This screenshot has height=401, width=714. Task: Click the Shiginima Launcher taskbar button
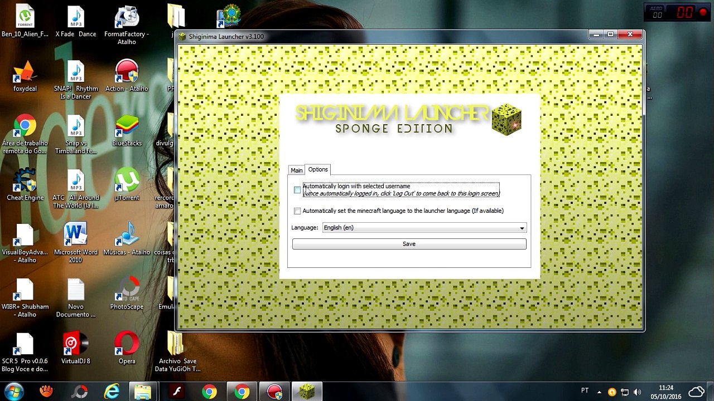(x=306, y=392)
